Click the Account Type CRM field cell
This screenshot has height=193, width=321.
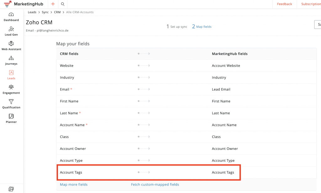(x=71, y=160)
